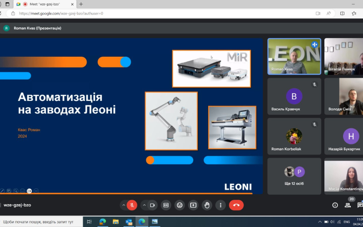
Task: Open Outlook from the taskbar
Action: click(x=129, y=222)
